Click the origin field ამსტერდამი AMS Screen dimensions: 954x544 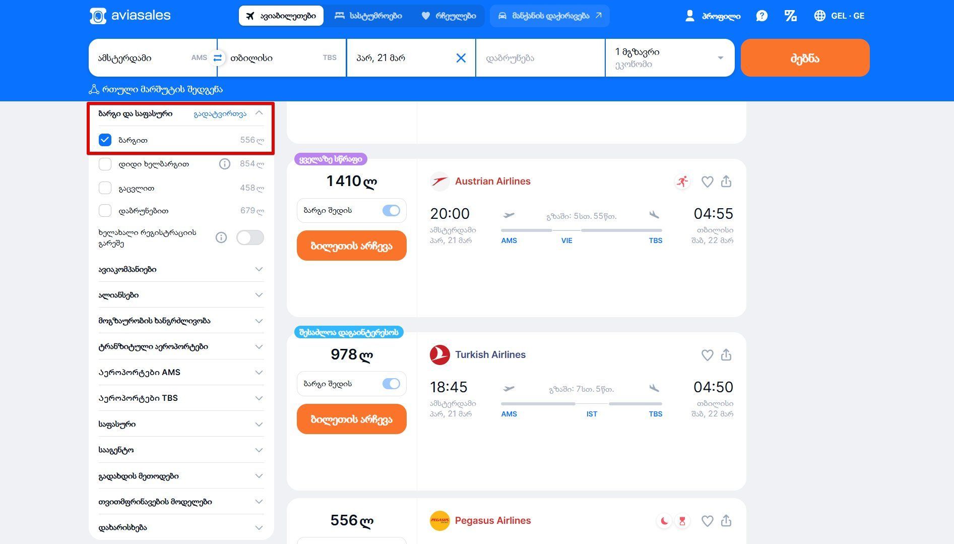pos(153,58)
